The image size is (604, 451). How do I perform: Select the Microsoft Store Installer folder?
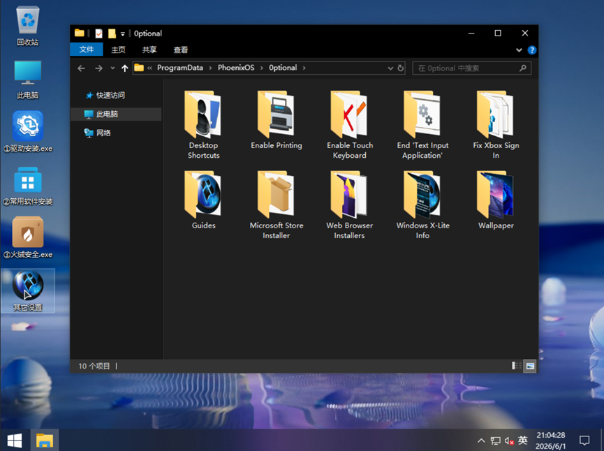click(x=277, y=205)
